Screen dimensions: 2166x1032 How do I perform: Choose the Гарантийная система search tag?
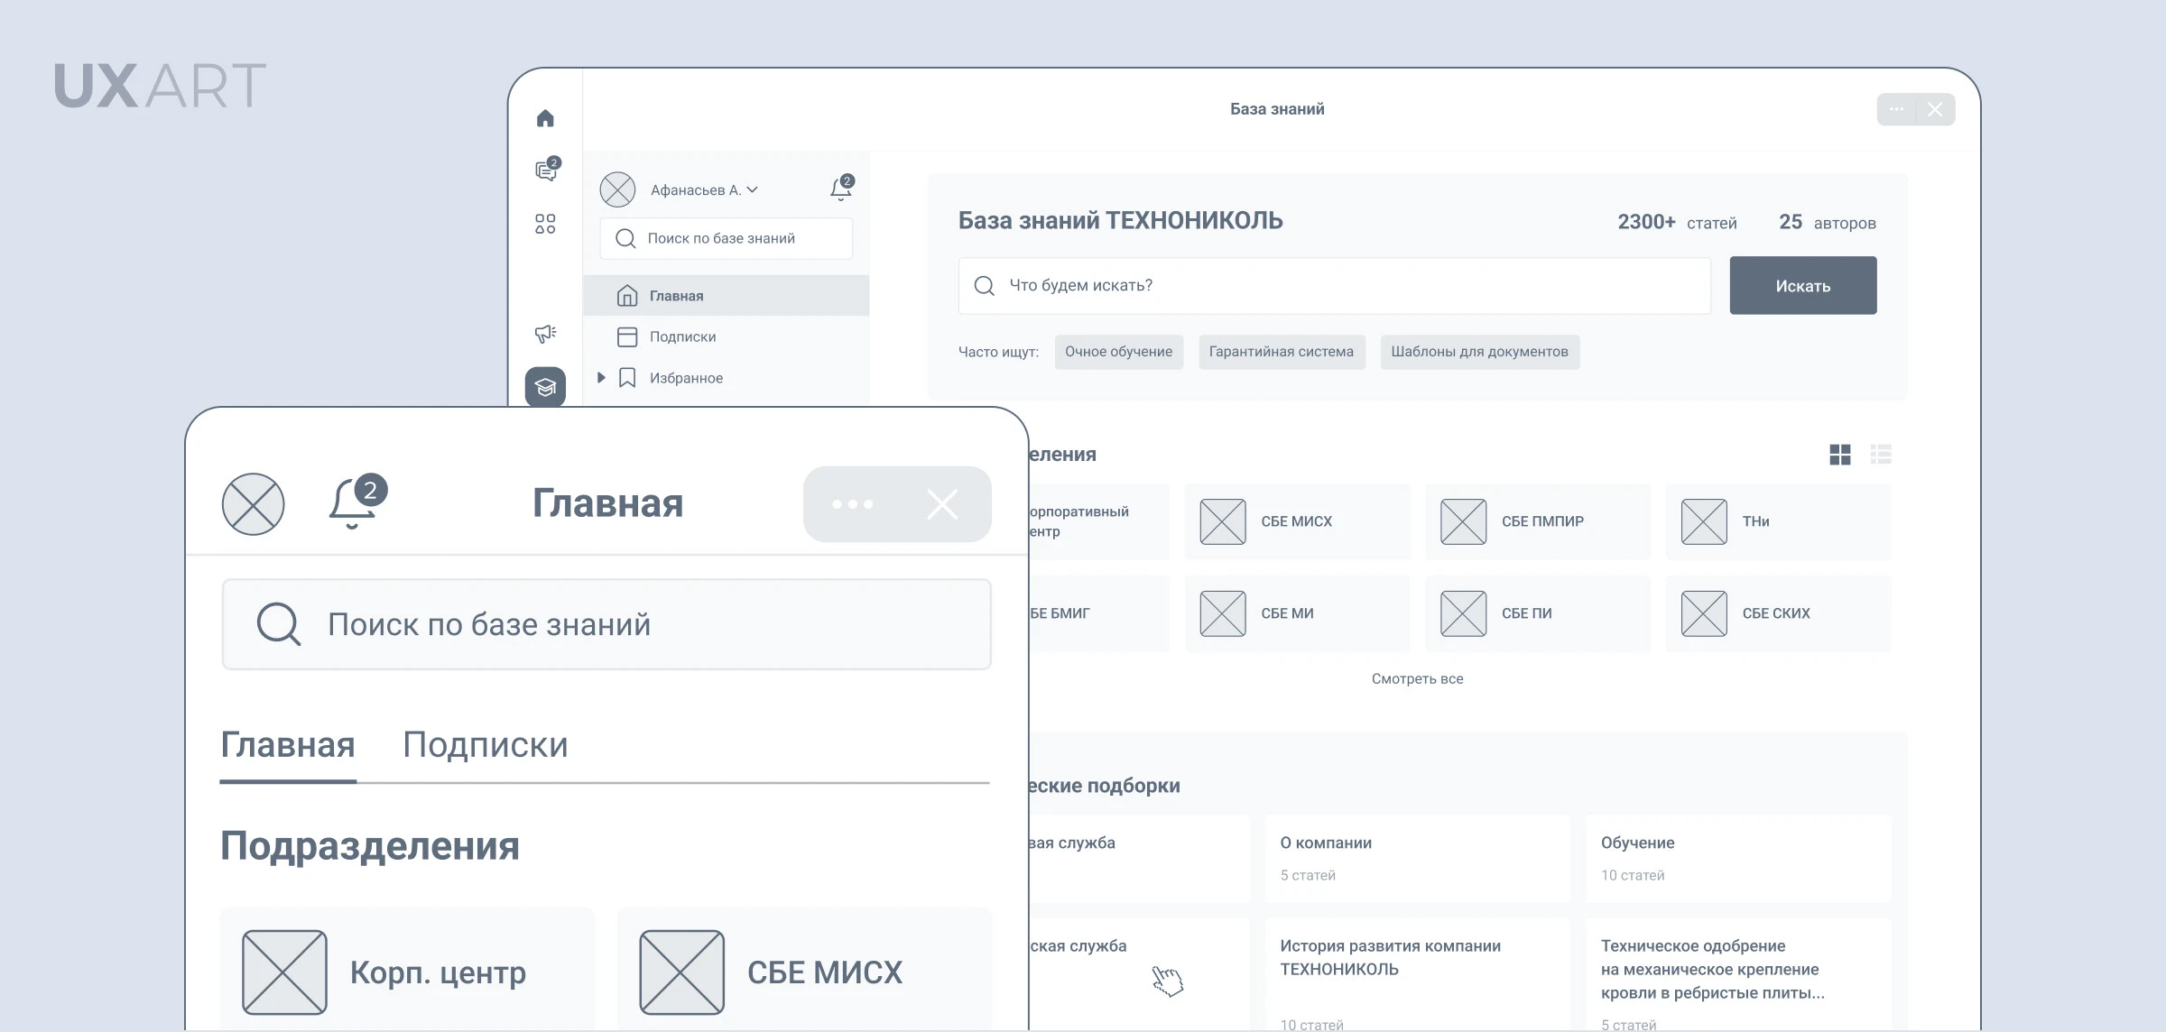(x=1281, y=352)
